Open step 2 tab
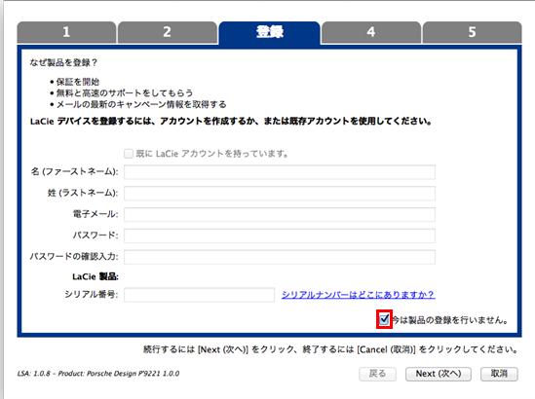Viewport: 535px width, 399px height. pyautogui.click(x=168, y=32)
